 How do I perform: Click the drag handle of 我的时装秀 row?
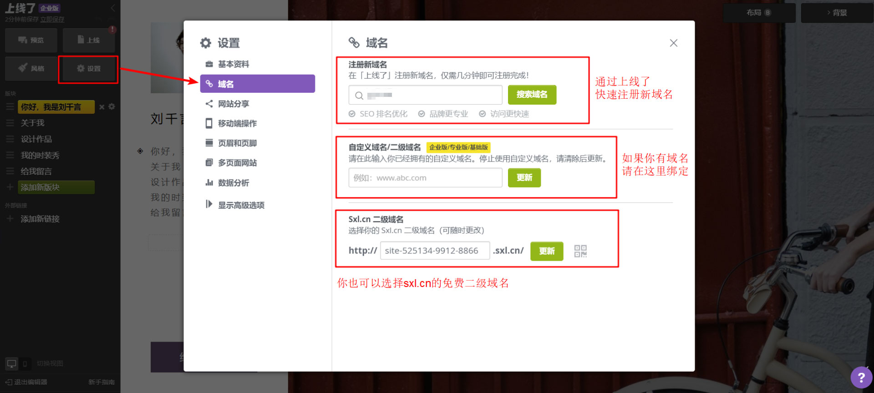(10, 156)
